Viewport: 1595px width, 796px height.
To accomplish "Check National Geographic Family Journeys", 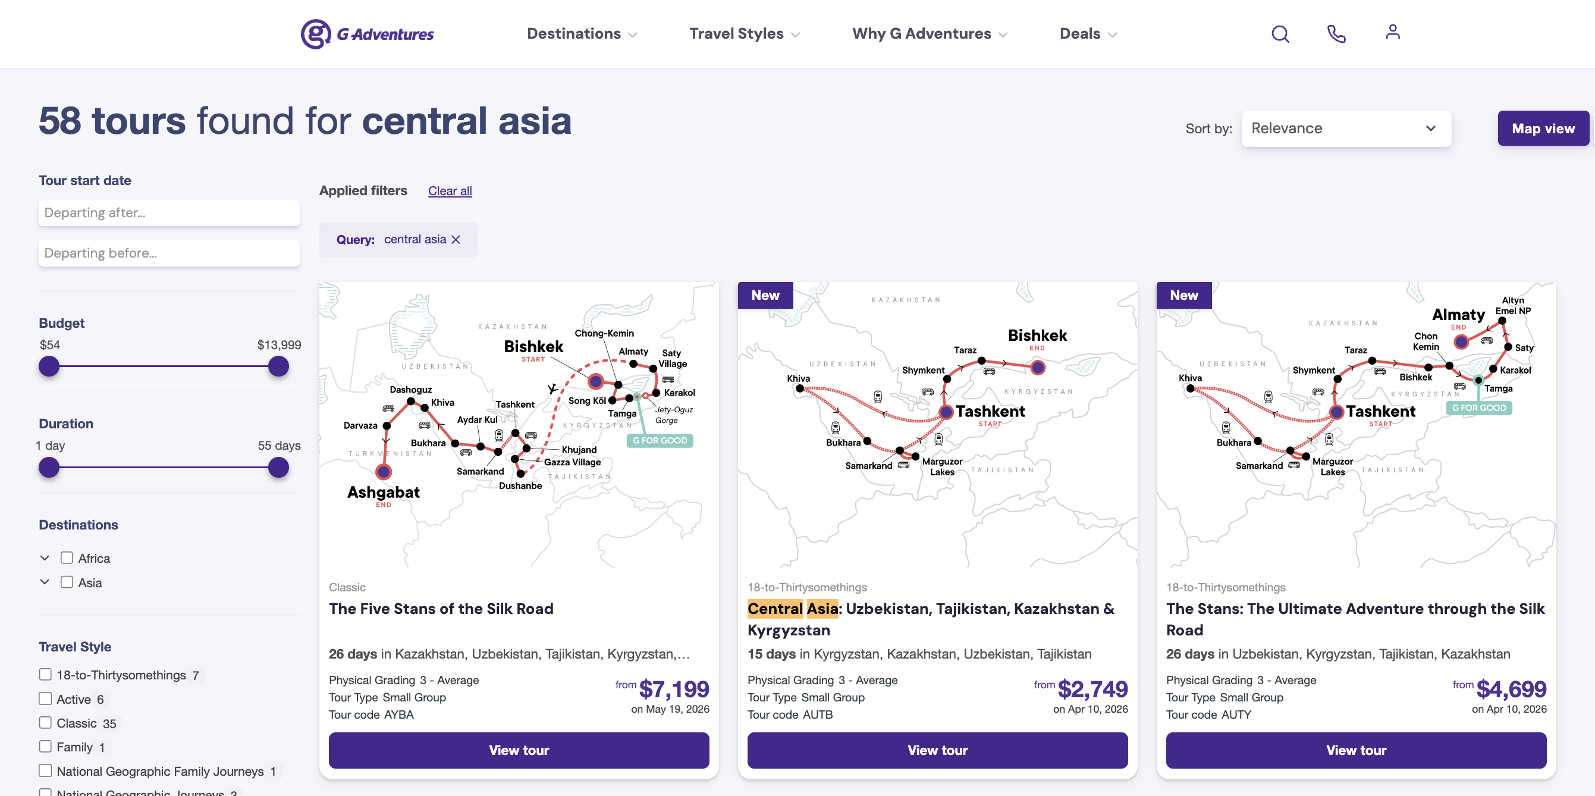I will click(x=45, y=770).
